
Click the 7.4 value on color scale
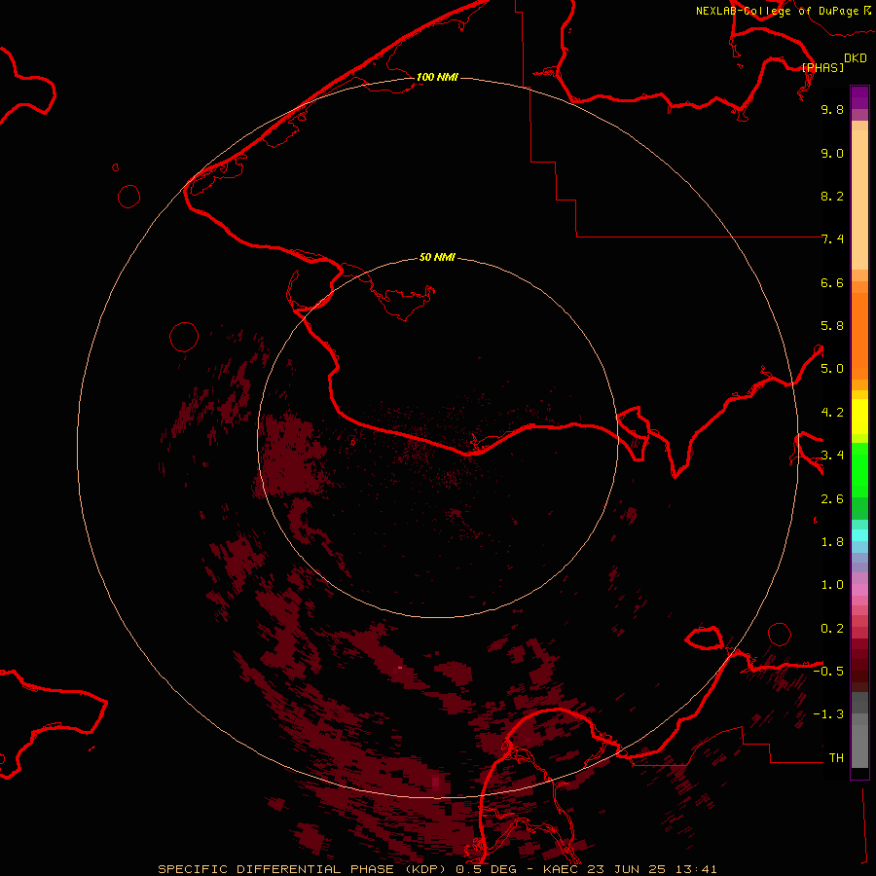point(832,239)
